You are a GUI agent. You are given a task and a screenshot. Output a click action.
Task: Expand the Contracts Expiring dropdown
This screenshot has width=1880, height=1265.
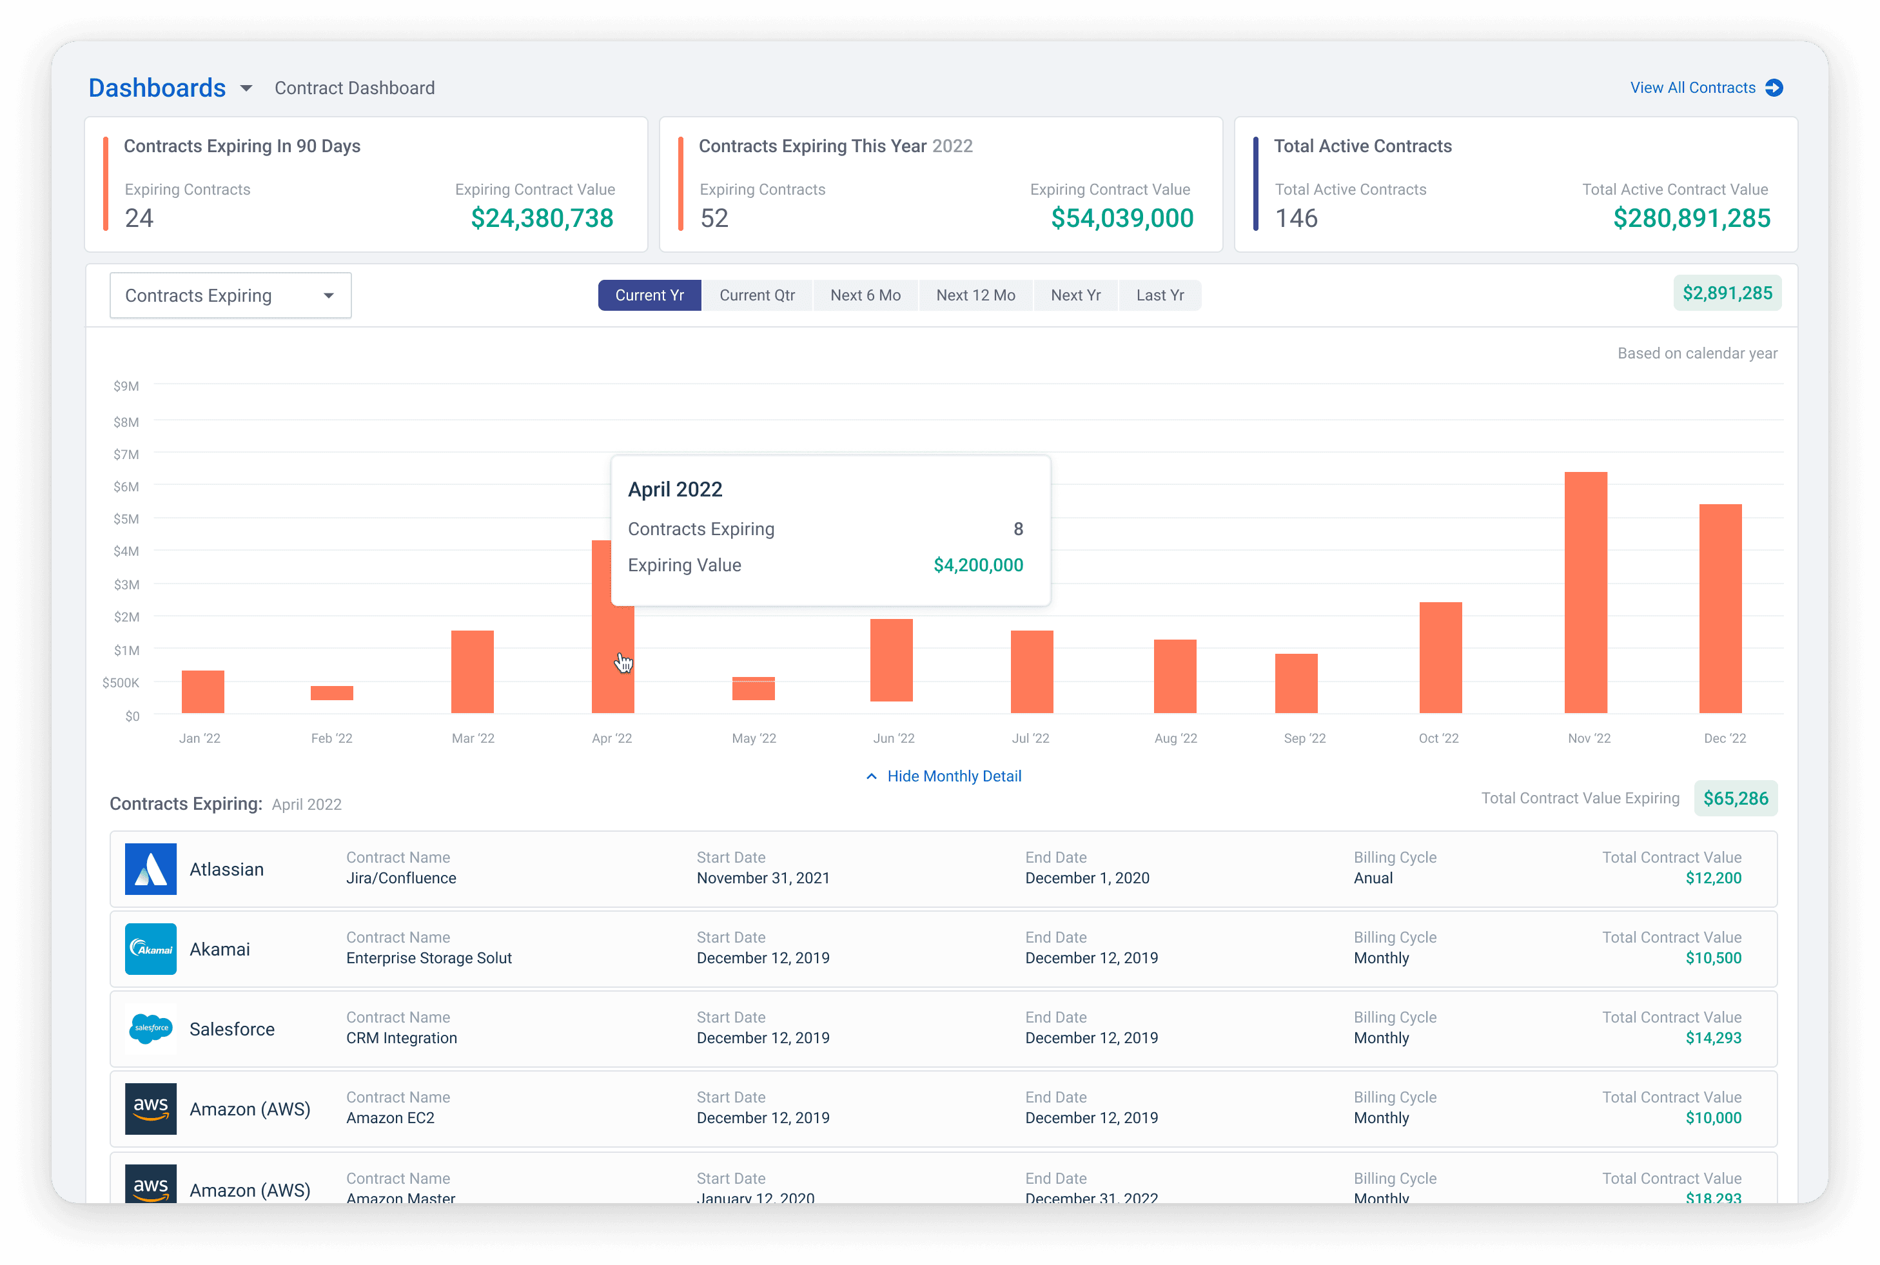pyautogui.click(x=231, y=295)
